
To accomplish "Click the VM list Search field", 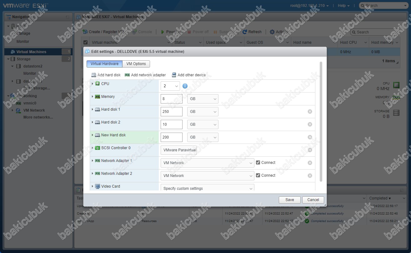I will tap(375, 32).
